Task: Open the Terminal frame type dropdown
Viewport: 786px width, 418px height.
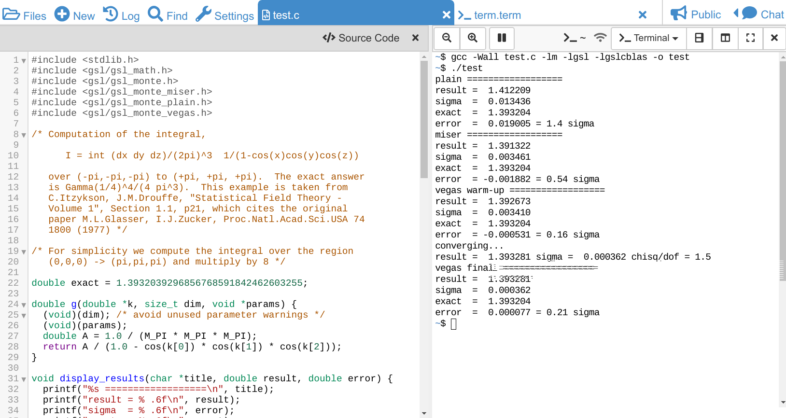Action: tap(648, 38)
